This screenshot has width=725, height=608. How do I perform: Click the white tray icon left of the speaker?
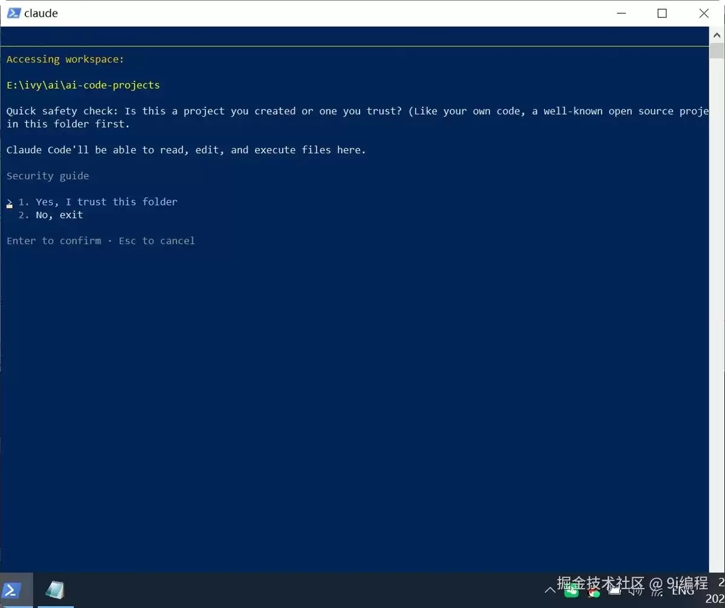click(x=614, y=590)
